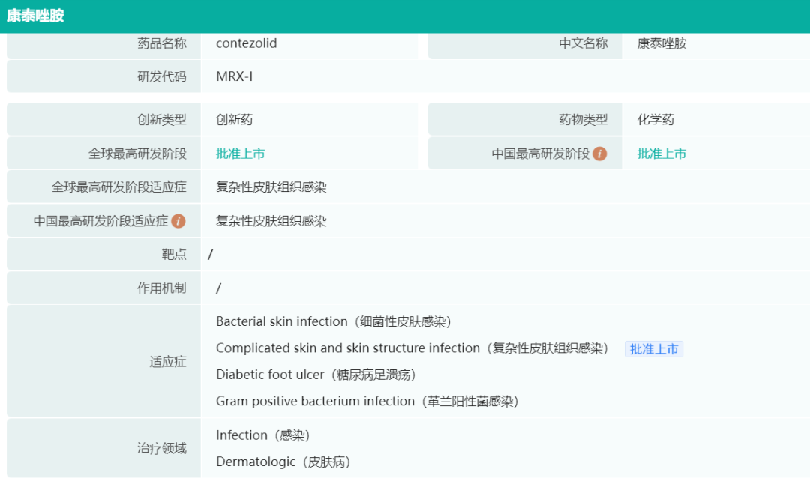Click 复杂性皮肤组织感染 in 全球最高研发阶段适应症 row

tap(271, 187)
